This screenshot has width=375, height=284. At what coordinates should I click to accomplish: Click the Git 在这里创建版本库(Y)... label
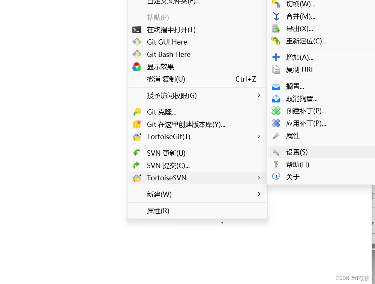tap(186, 125)
